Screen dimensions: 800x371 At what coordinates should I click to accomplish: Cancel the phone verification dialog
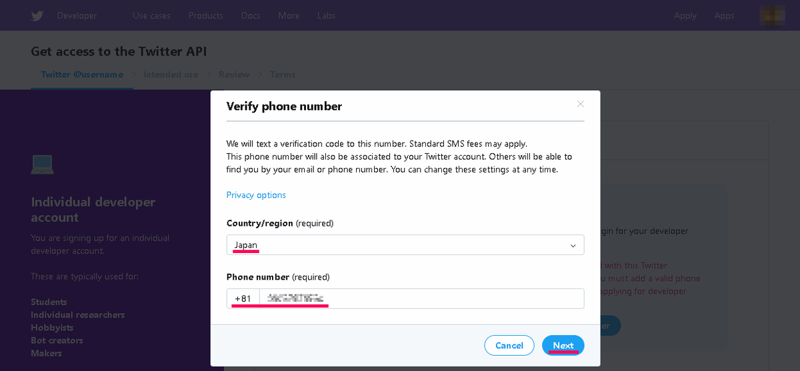[x=509, y=346]
